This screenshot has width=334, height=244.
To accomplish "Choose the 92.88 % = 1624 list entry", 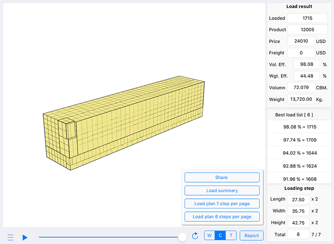I will tap(300, 166).
